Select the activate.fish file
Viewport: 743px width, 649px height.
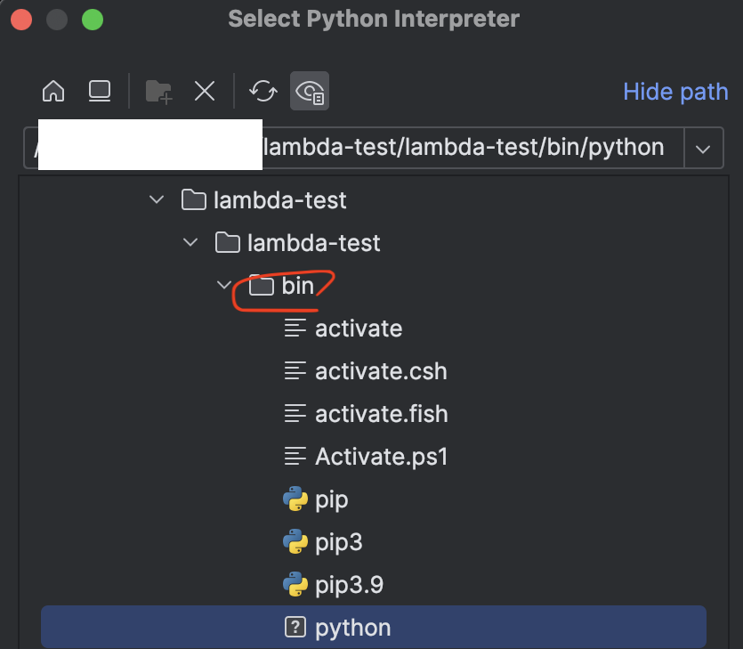tap(381, 414)
